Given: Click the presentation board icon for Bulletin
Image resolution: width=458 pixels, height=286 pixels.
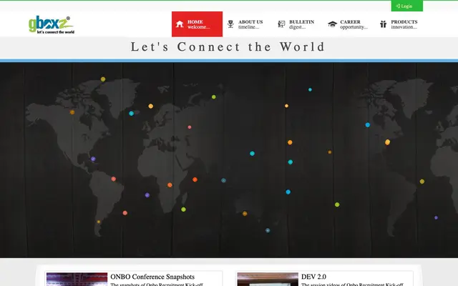Looking at the screenshot, I should (x=281, y=24).
